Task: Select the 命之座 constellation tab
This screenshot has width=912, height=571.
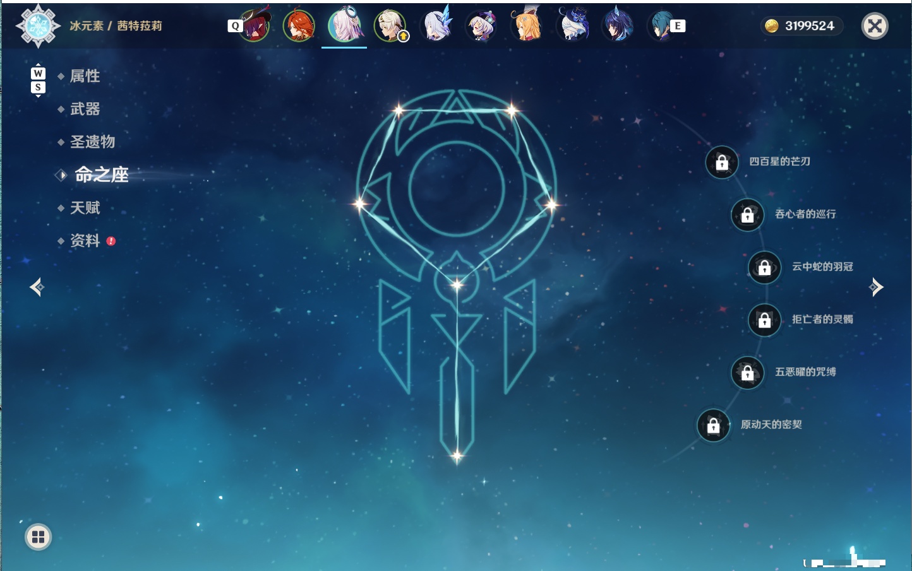Action: [x=101, y=175]
